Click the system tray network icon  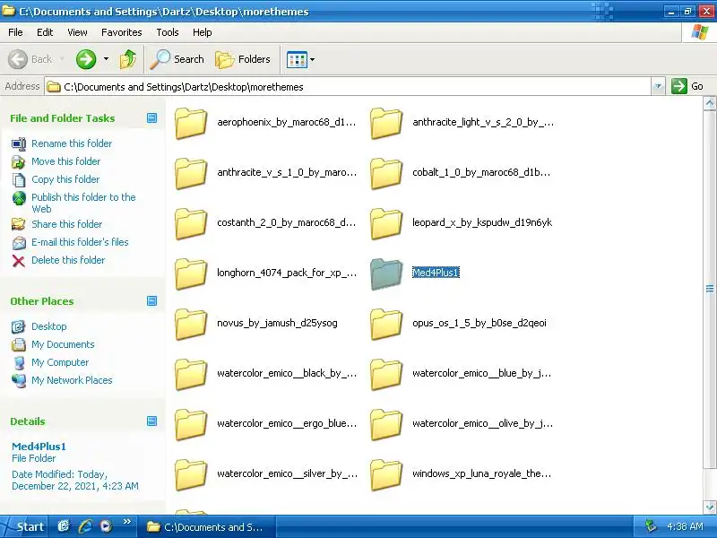click(x=651, y=526)
